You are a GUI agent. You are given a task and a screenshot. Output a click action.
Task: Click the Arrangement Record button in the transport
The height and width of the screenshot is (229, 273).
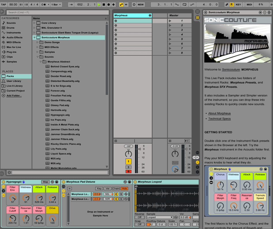(109, 5)
